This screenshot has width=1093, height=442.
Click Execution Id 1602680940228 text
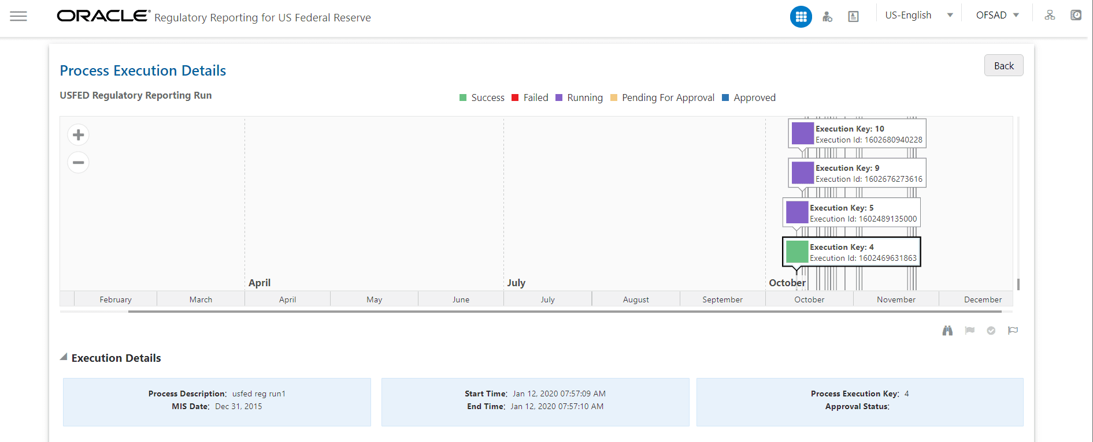869,140
